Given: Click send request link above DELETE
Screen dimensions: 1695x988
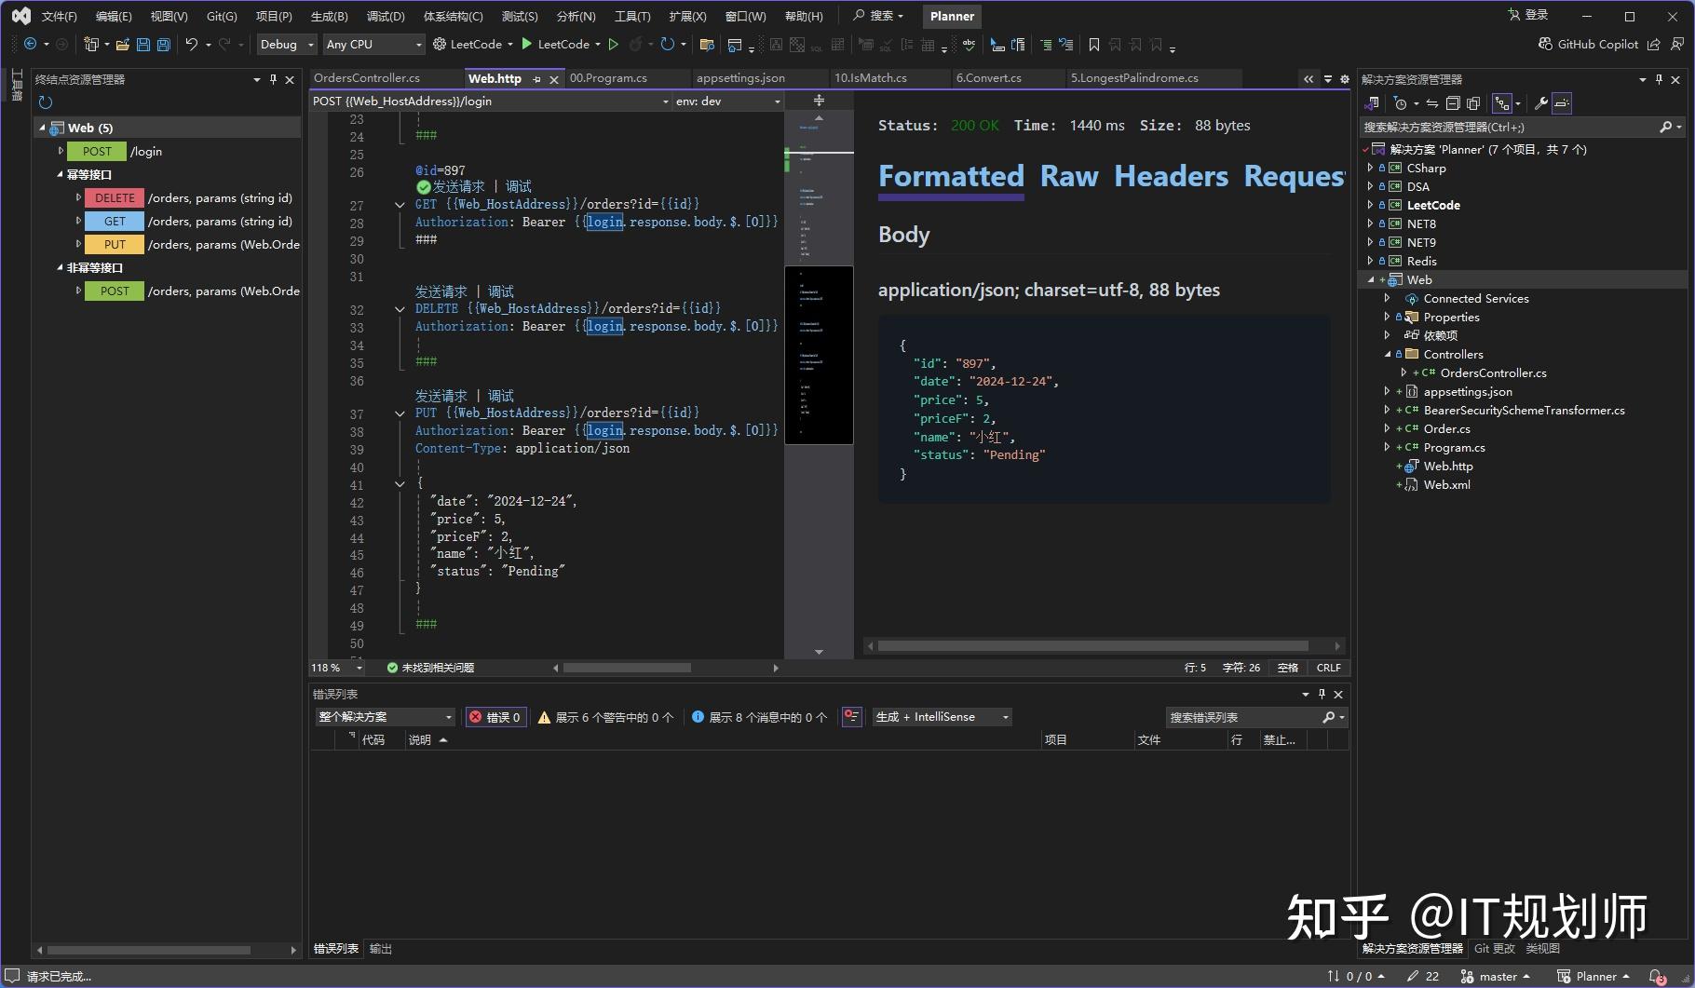Looking at the screenshot, I should (441, 291).
